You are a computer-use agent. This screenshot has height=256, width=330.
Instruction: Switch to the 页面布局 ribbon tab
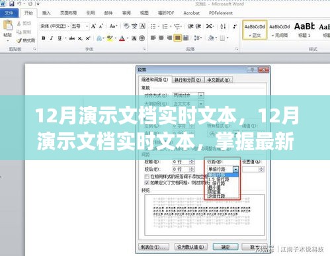tap(68, 13)
